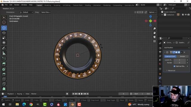
Task: Toggle modifier show in render icon
Action: pyautogui.click(x=179, y=52)
